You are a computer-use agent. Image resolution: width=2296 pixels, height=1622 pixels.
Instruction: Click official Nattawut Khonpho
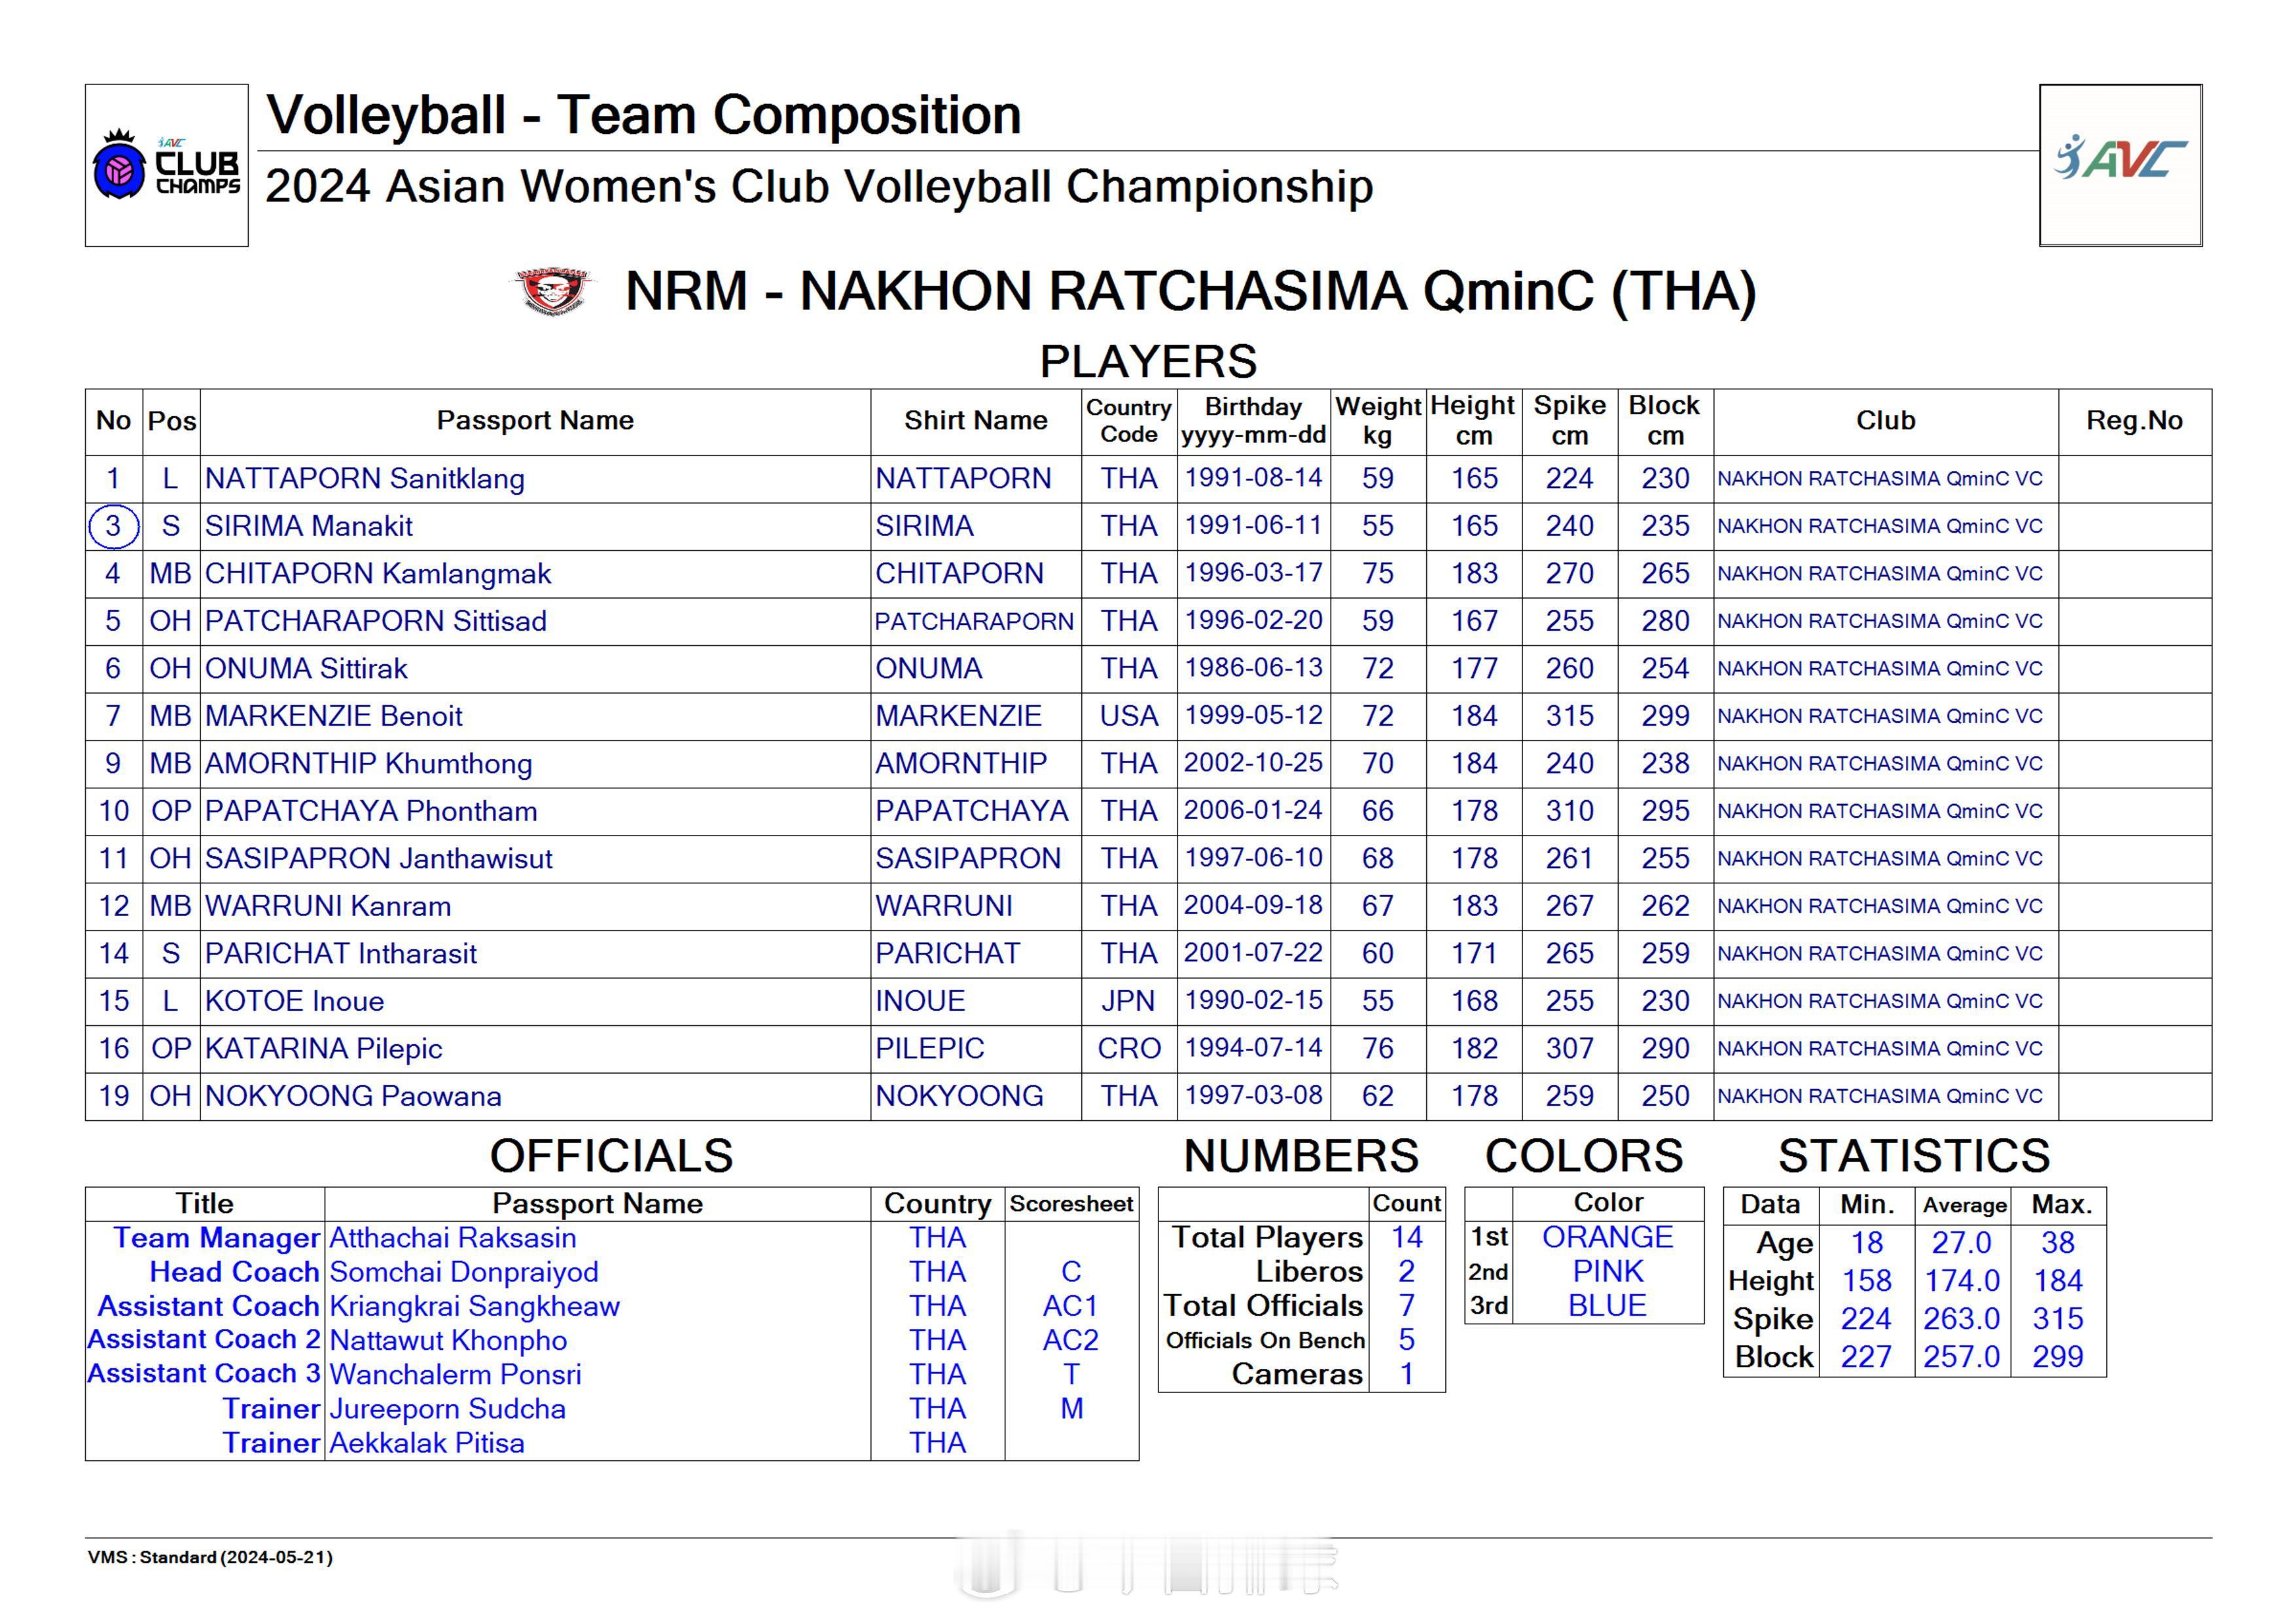click(x=448, y=1340)
